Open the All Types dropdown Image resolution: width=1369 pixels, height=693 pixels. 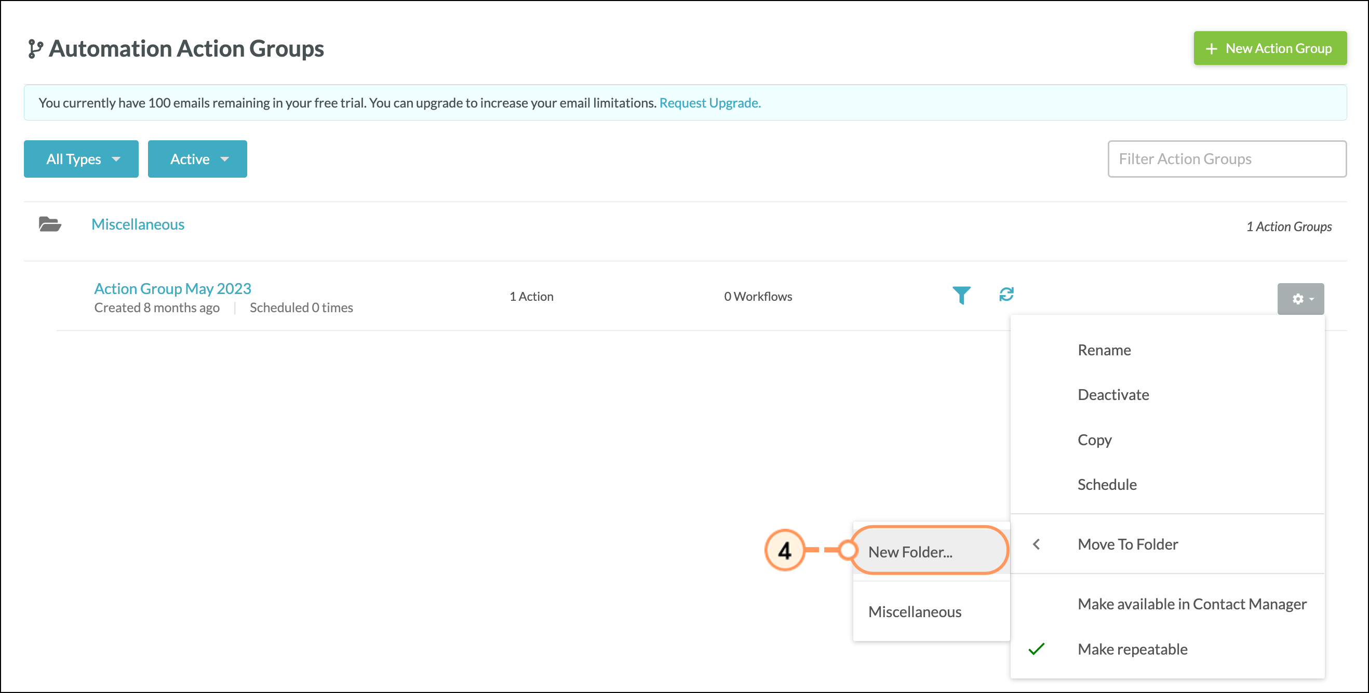(x=82, y=159)
